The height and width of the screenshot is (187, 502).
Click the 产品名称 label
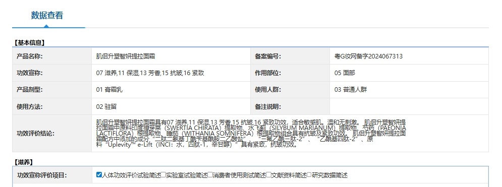point(29,56)
